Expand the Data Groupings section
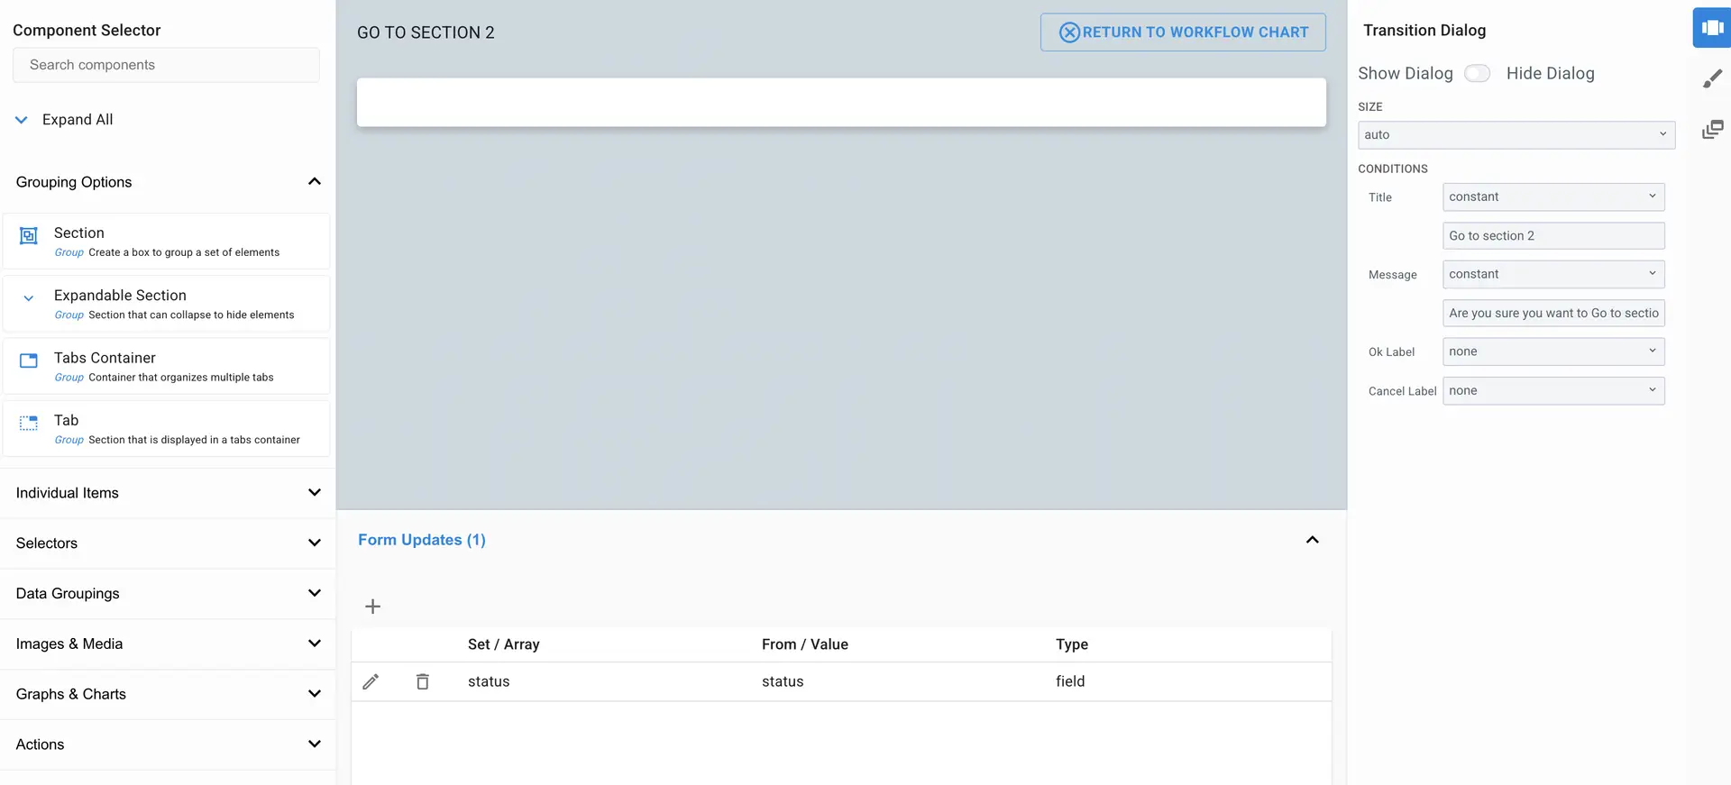This screenshot has height=785, width=1731. [168, 593]
